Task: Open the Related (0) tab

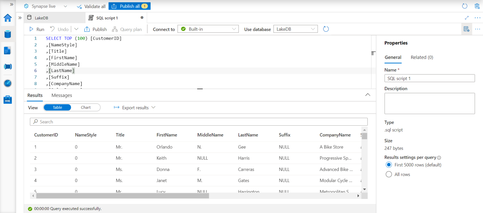Action: tap(422, 57)
